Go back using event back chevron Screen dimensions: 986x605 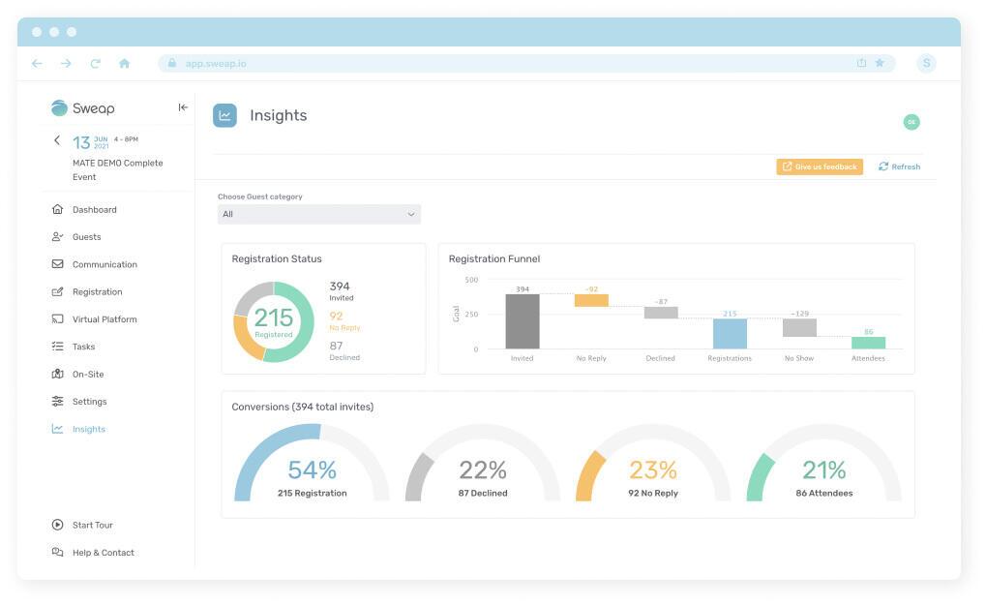(57, 140)
